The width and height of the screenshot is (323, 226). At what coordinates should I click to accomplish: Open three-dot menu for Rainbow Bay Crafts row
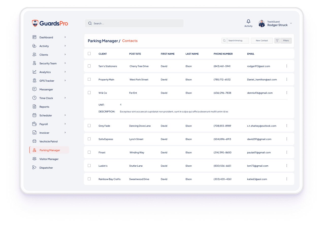tap(287, 179)
